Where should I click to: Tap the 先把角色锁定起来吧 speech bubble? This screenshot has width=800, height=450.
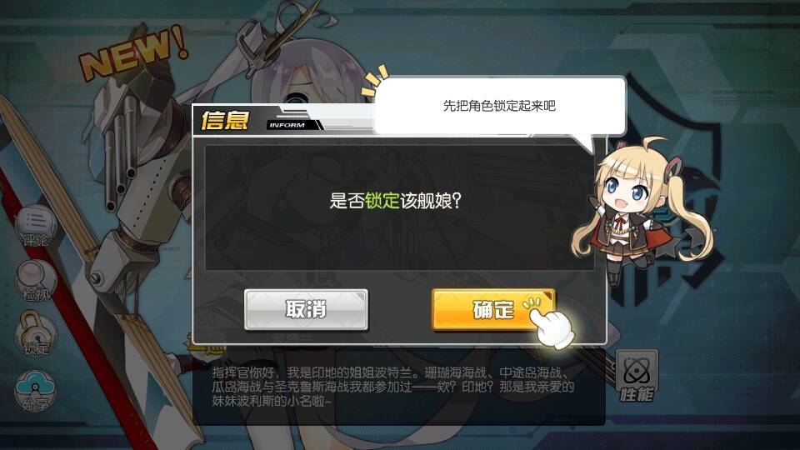point(499,106)
